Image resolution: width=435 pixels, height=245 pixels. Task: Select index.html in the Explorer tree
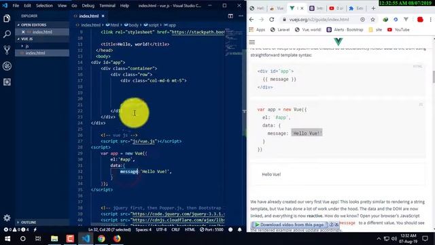[42, 53]
